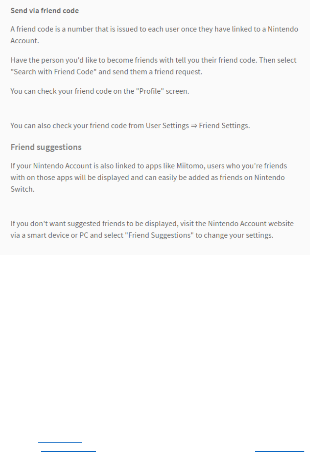This screenshot has width=310, height=452.
Task: Click the "Send via friend code" heading
Action: [45, 11]
